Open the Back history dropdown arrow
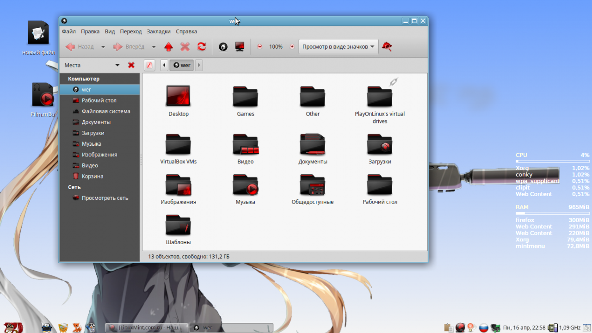The width and height of the screenshot is (592, 333). click(x=103, y=47)
